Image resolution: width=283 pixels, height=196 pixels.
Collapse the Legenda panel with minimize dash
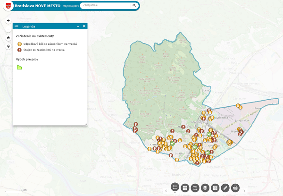tap(78, 26)
